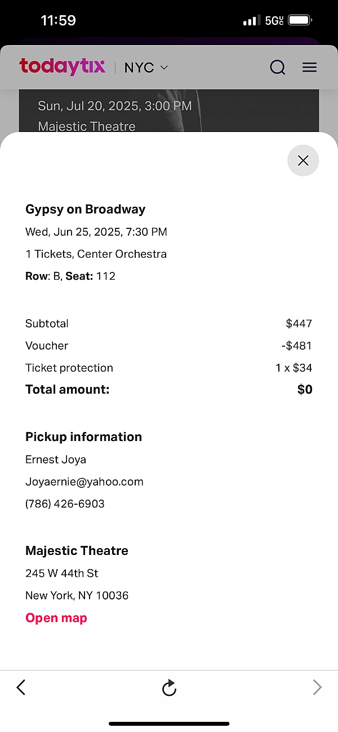Screen dimensions: 338x732
Task: Tap the Sun, Jul 20 event header
Action: click(115, 106)
